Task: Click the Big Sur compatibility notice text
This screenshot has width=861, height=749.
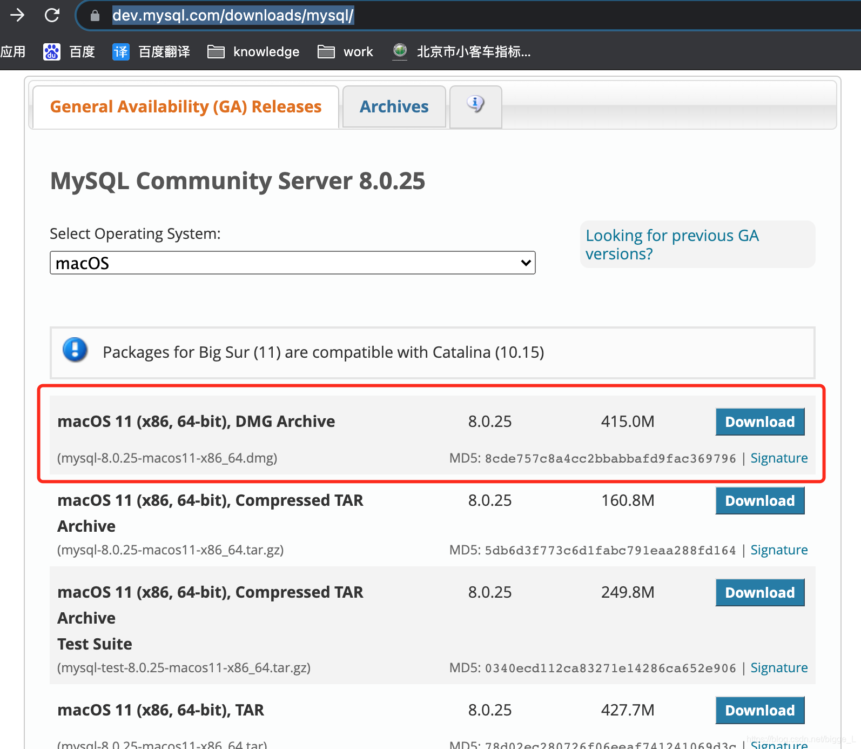Action: (324, 352)
